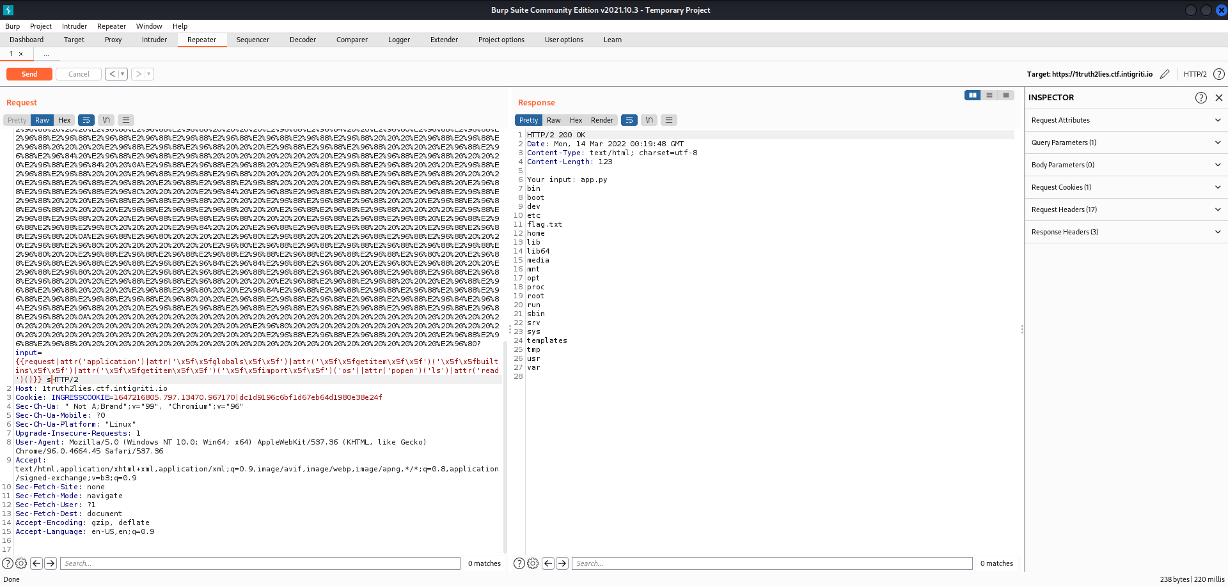The width and height of the screenshot is (1228, 587).
Task: Open response search settings gear
Action: point(533,563)
